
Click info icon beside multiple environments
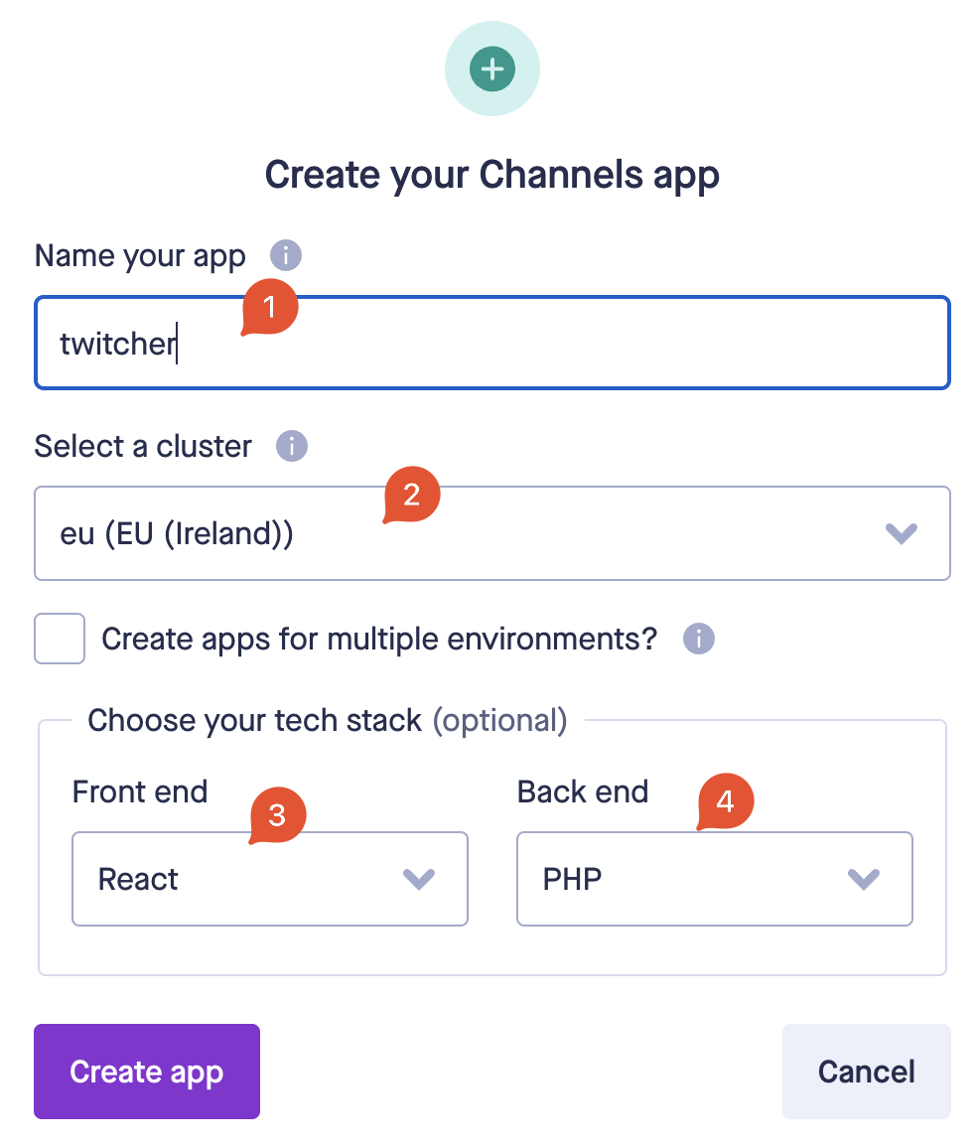[699, 639]
